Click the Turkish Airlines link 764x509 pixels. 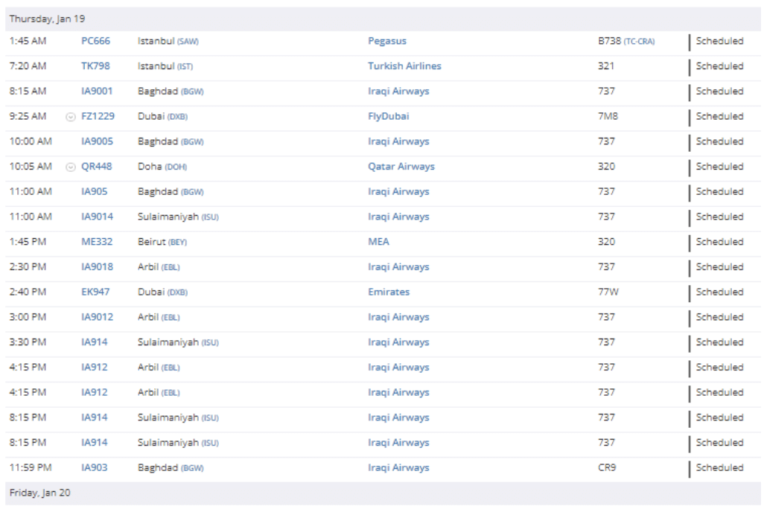404,66
